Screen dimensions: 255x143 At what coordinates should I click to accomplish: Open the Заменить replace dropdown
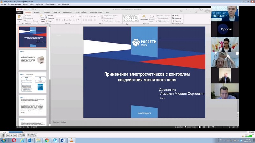(178, 18)
